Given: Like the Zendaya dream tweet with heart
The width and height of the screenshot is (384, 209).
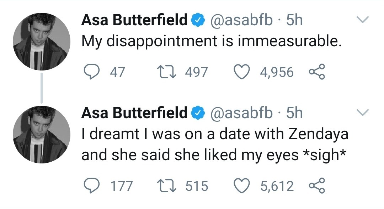Looking at the screenshot, I should pos(242,186).
